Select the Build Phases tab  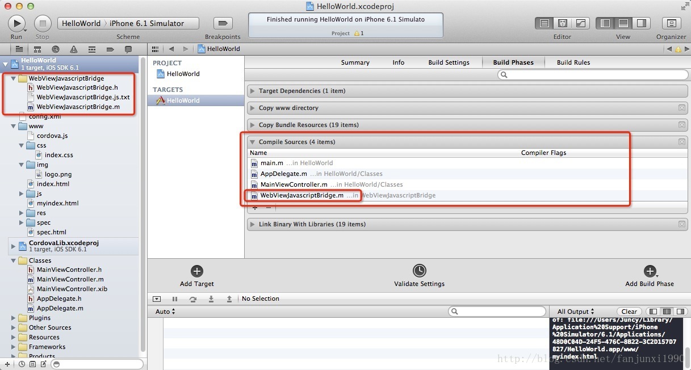[x=513, y=62]
